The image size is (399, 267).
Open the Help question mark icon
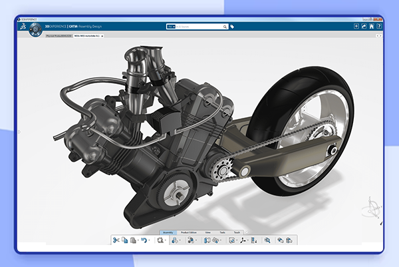click(378, 27)
